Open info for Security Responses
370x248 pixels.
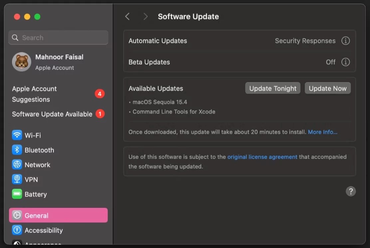[x=345, y=41]
